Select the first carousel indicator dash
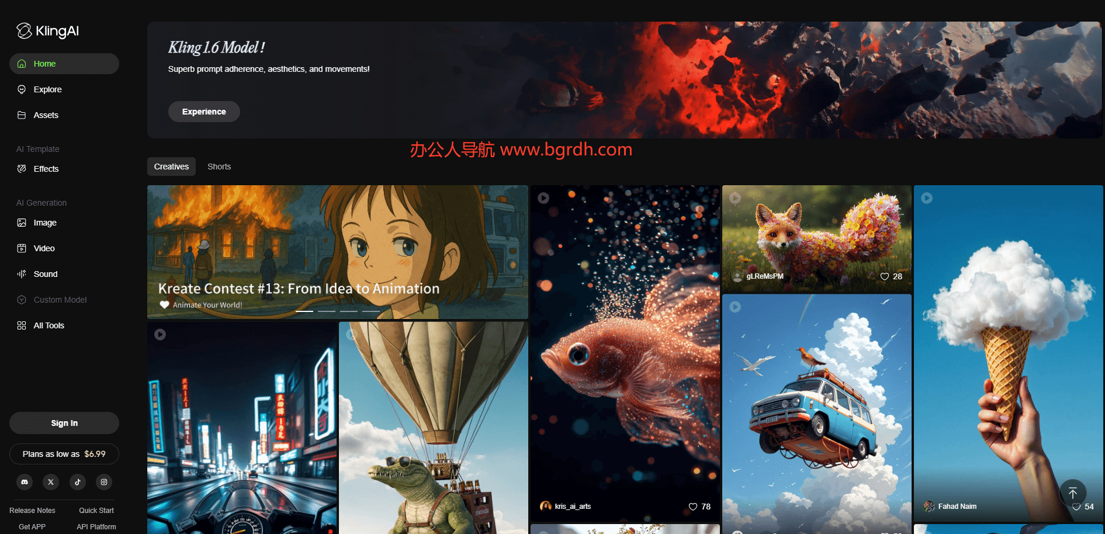 (304, 311)
